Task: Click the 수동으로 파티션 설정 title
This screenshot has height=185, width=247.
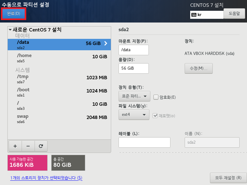Action: [26, 4]
